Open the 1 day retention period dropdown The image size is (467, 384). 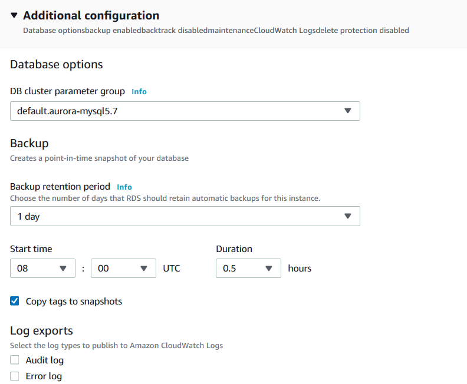(177, 216)
